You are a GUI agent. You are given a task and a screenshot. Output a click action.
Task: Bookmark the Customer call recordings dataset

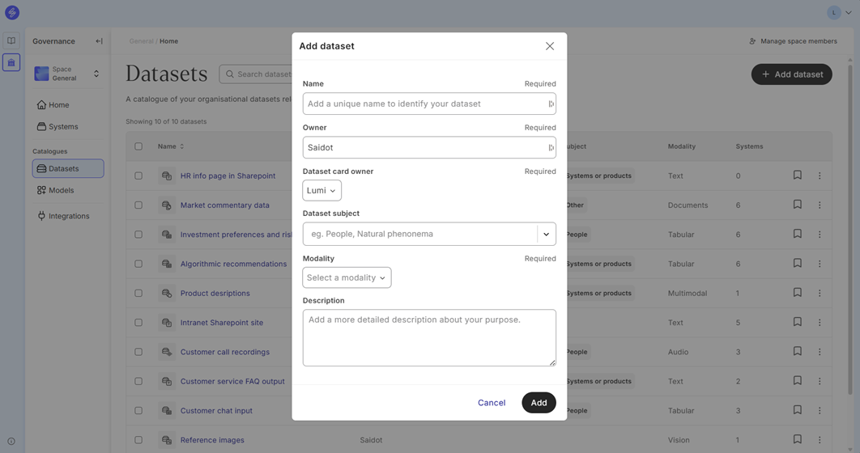(x=797, y=352)
